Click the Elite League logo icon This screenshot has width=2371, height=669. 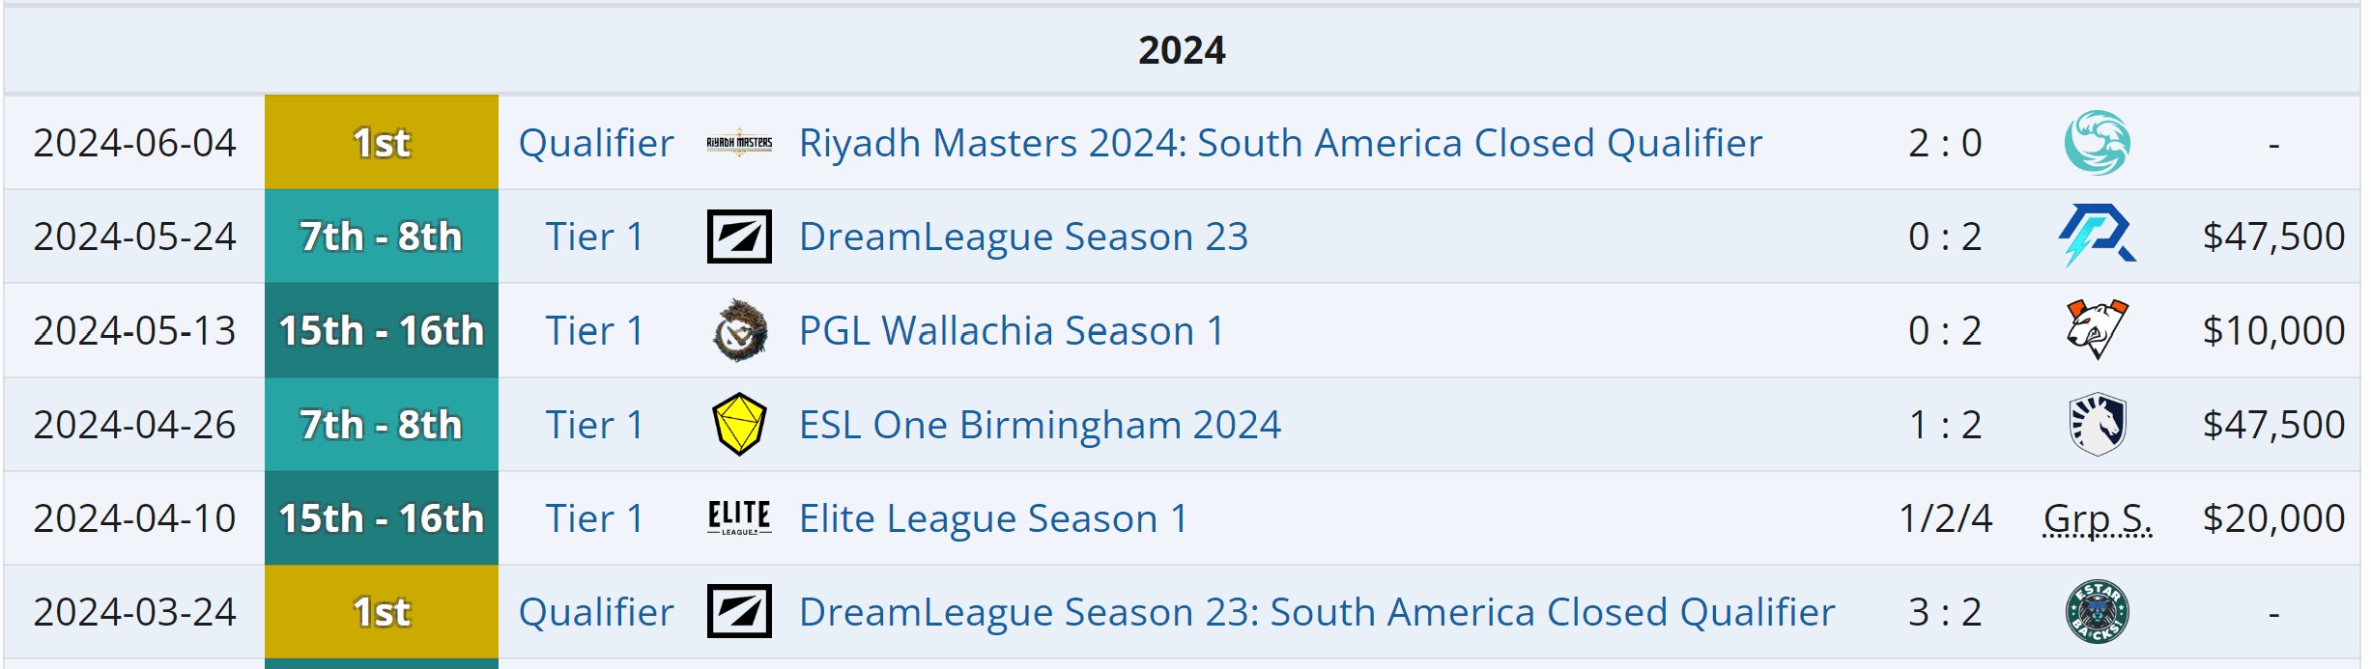point(739,518)
